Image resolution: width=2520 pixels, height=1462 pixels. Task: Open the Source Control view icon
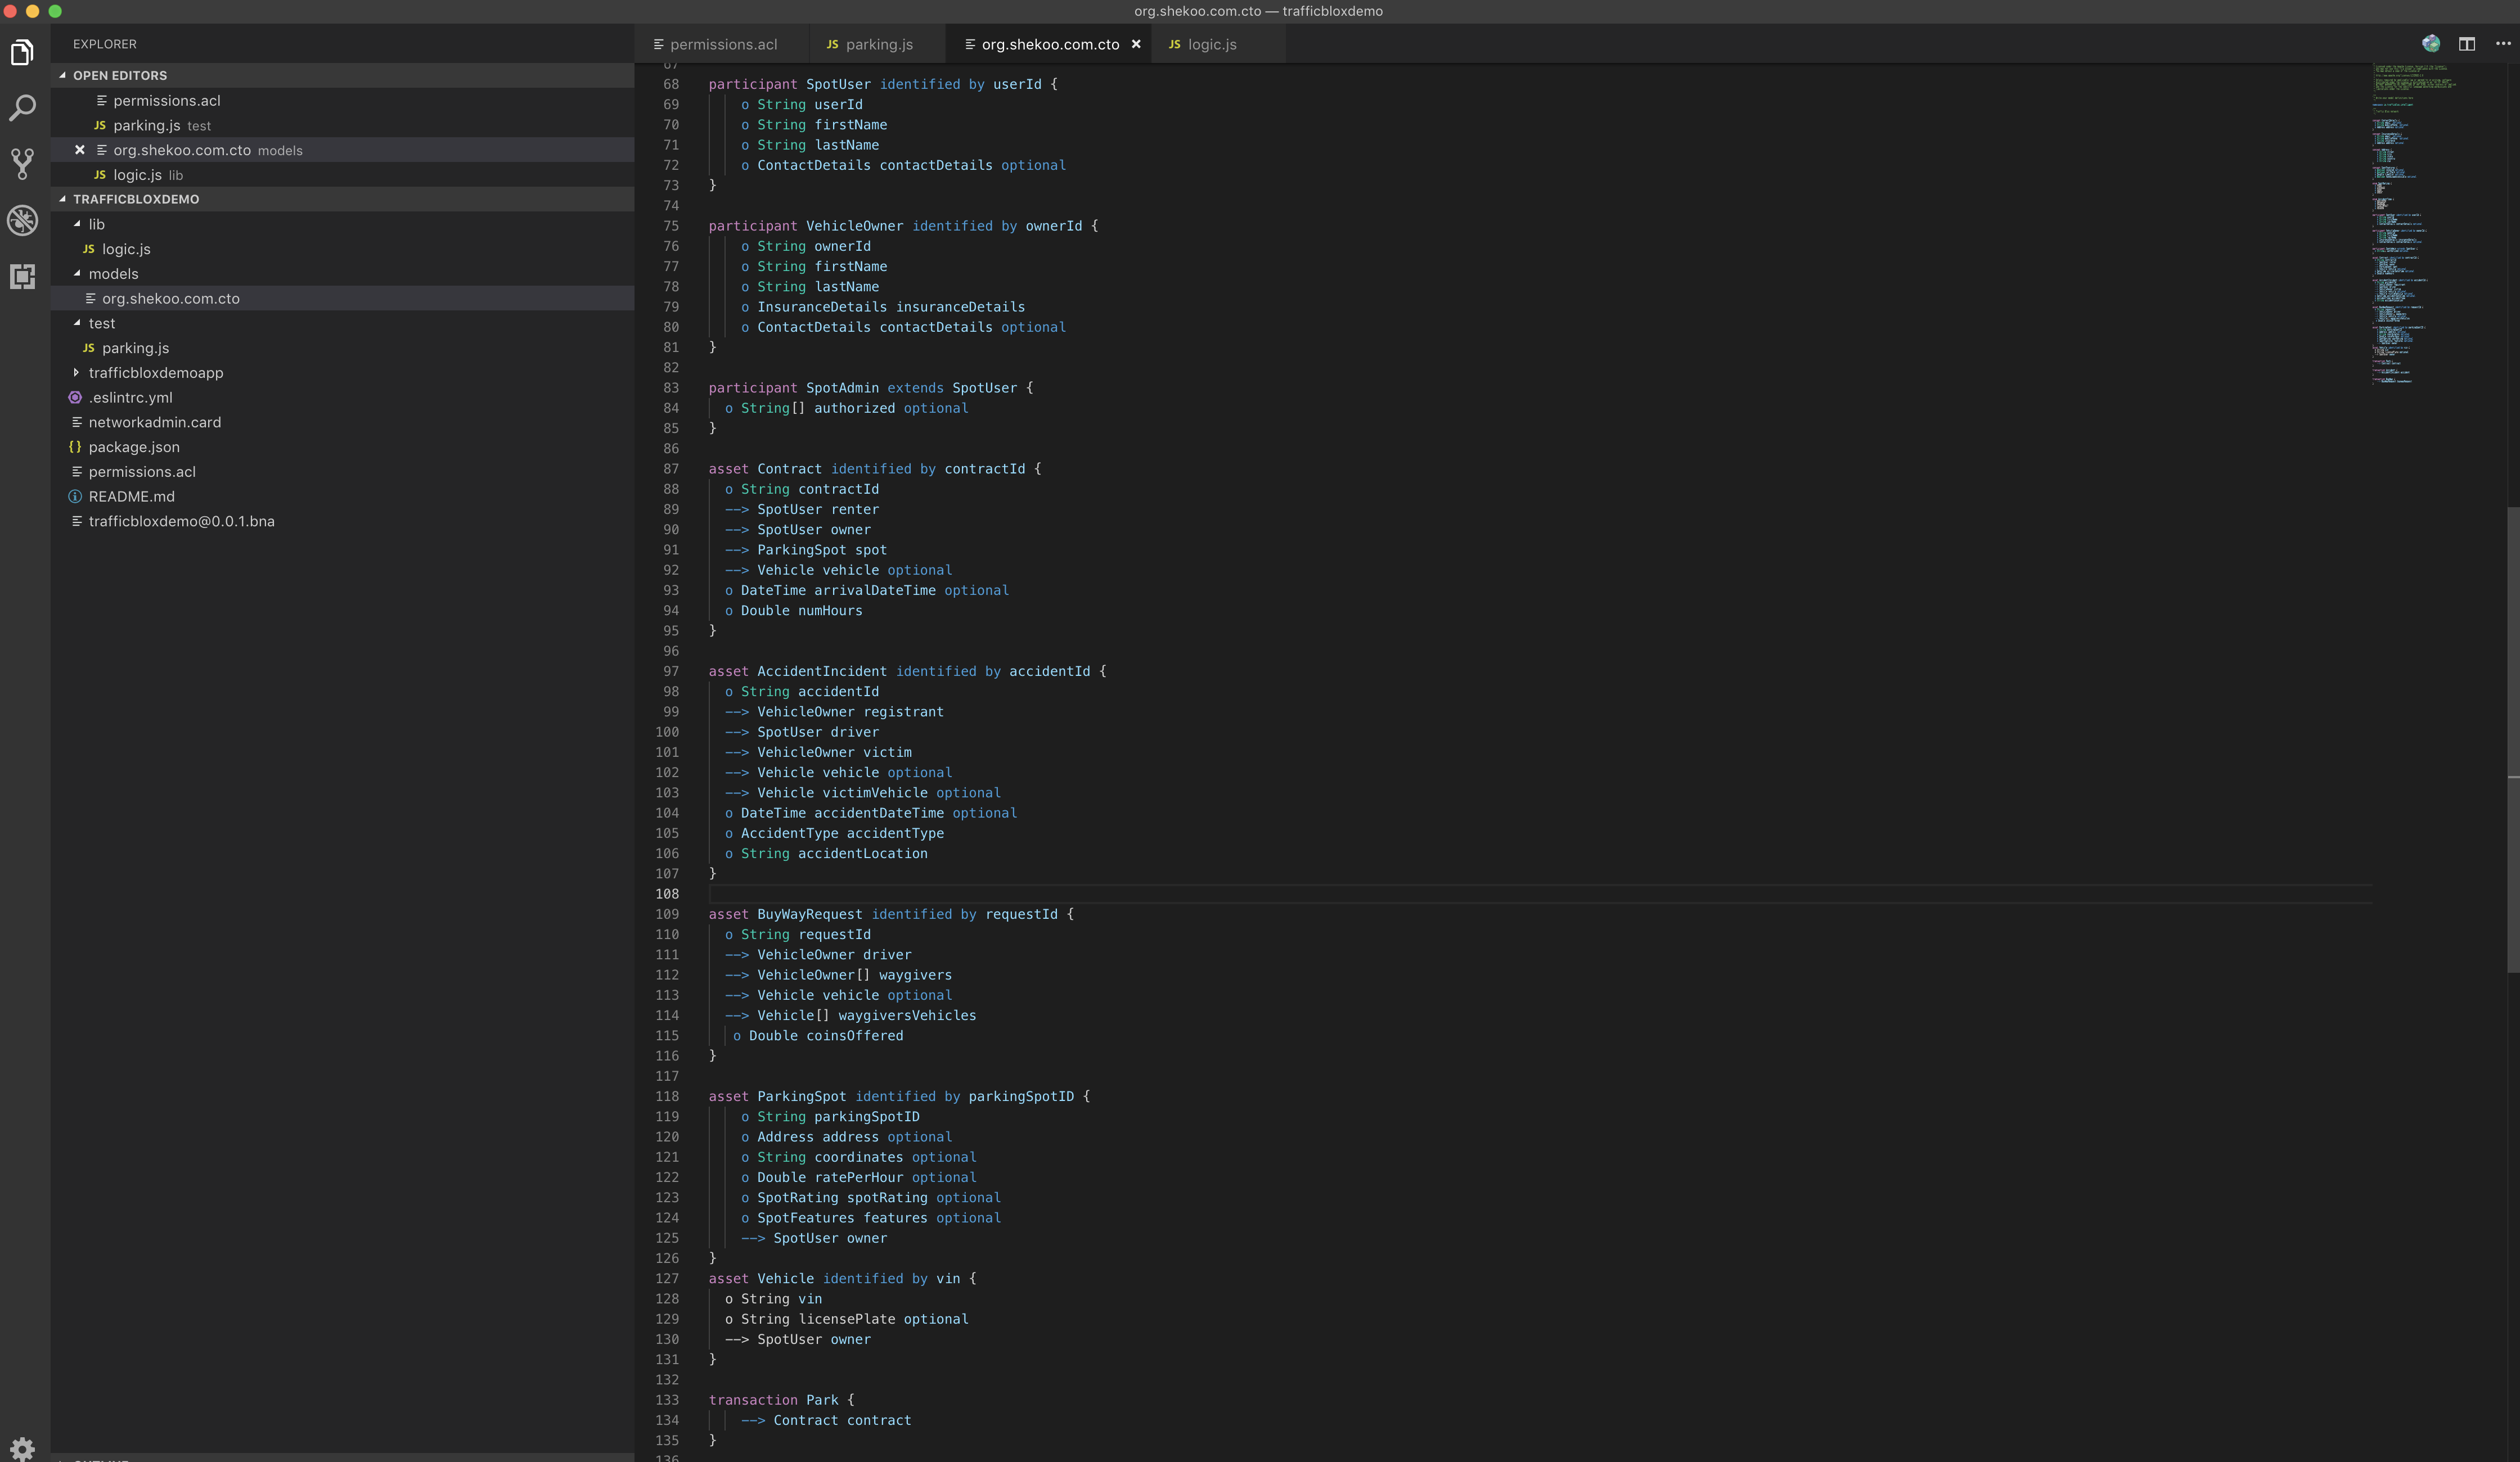(x=22, y=164)
